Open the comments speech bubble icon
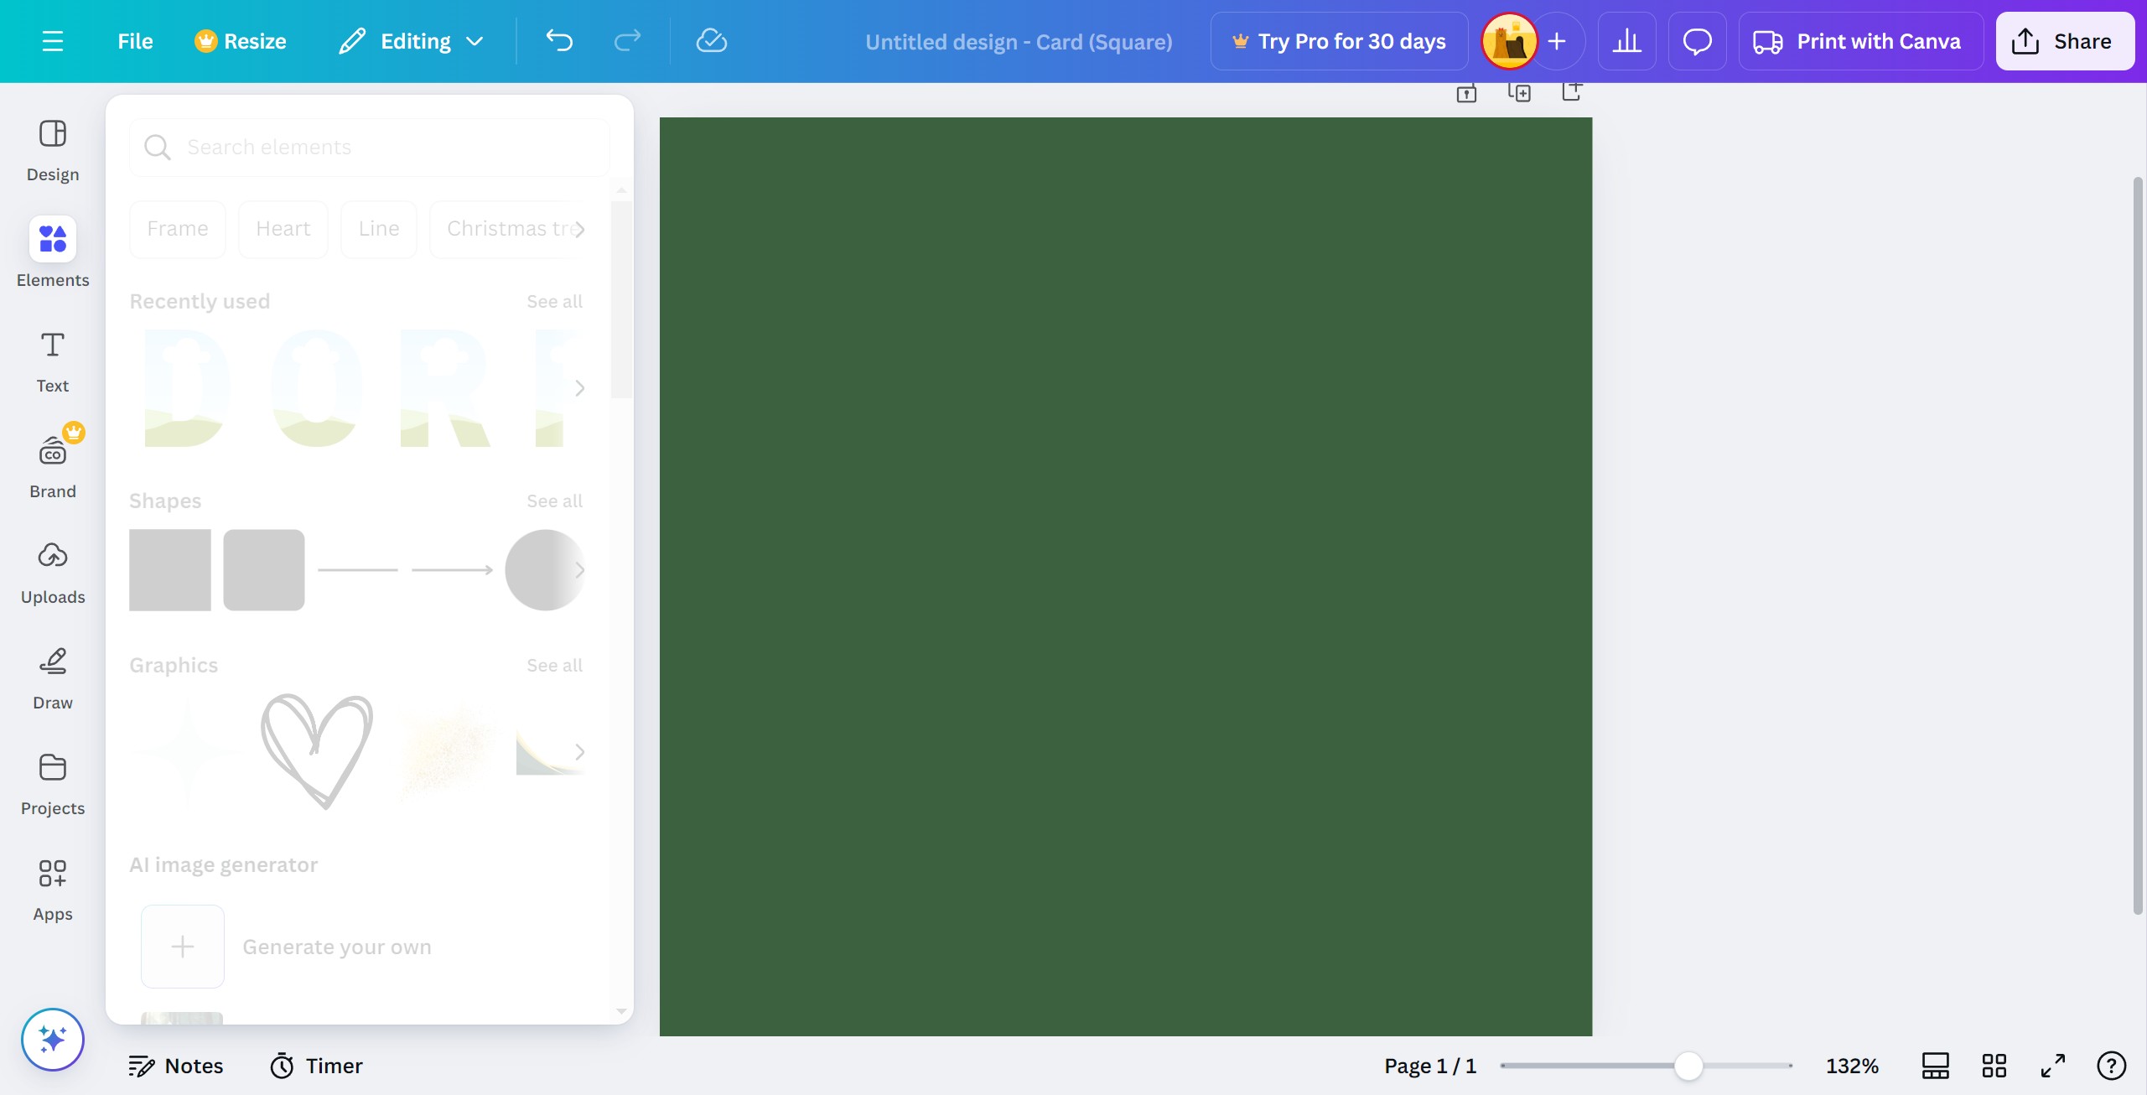Viewport: 2147px width, 1095px height. click(x=1697, y=41)
